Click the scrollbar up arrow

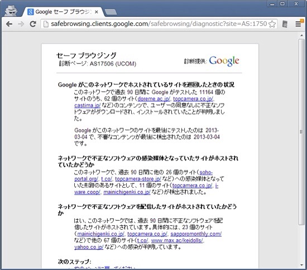[x=301, y=35]
